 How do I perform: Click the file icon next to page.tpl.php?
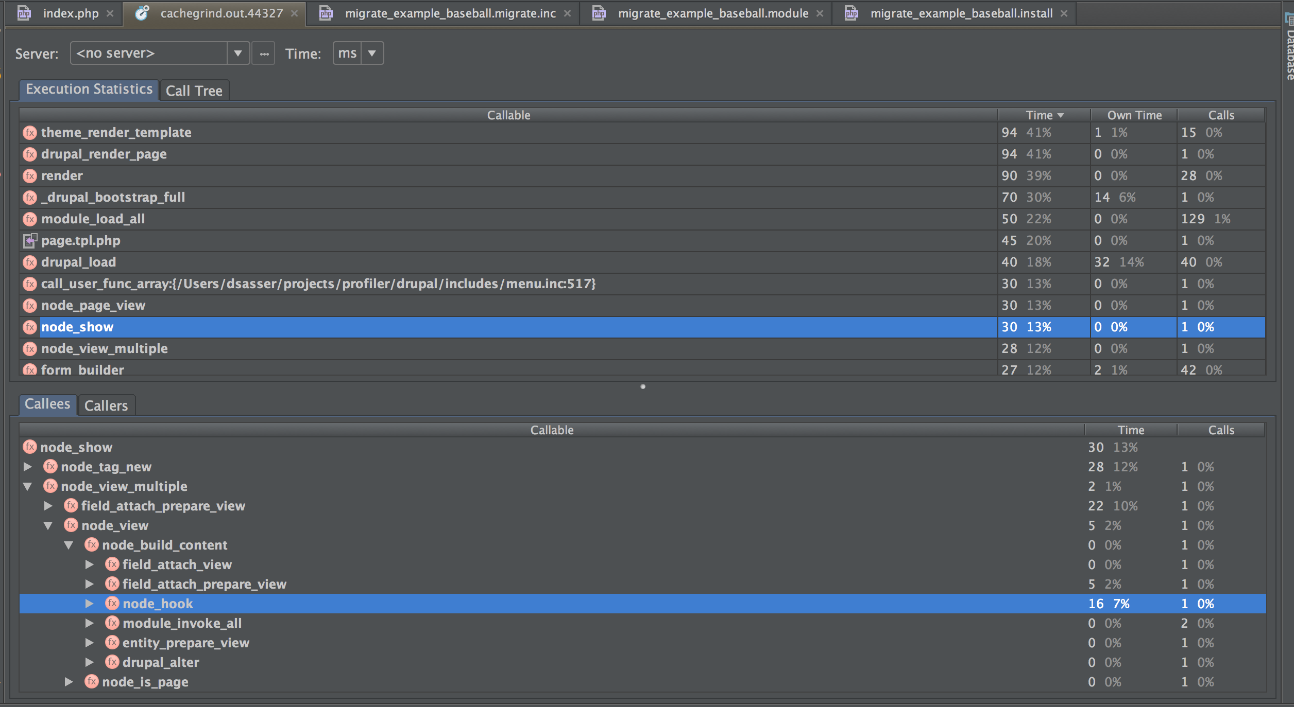(x=30, y=241)
